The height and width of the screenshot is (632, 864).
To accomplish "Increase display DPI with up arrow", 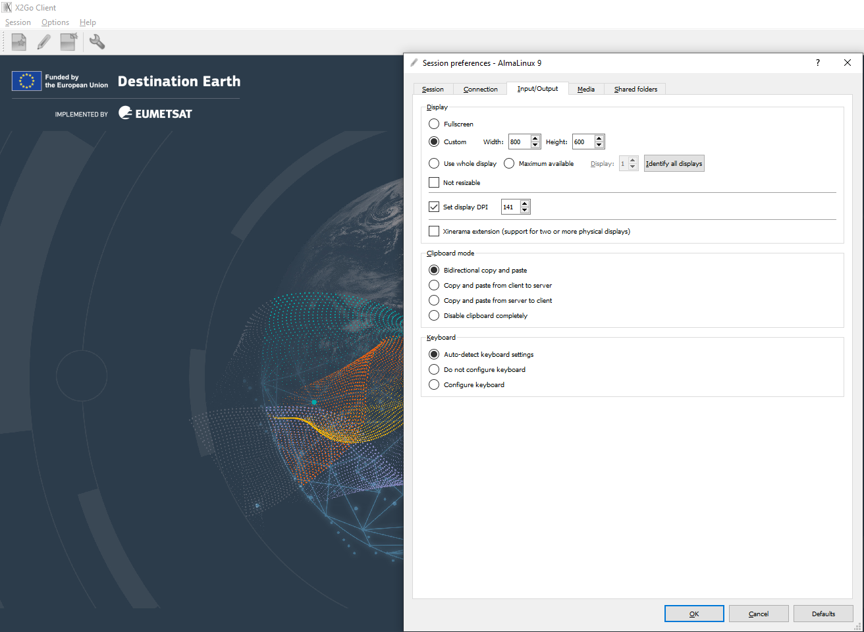I will pyautogui.click(x=525, y=203).
